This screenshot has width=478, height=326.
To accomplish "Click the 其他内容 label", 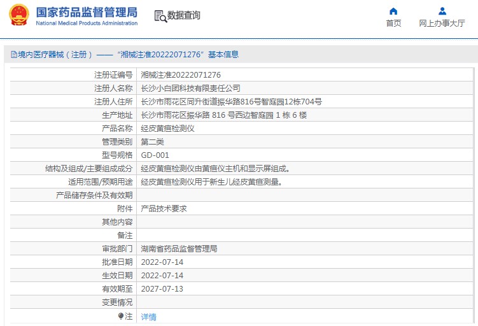I will (117, 222).
